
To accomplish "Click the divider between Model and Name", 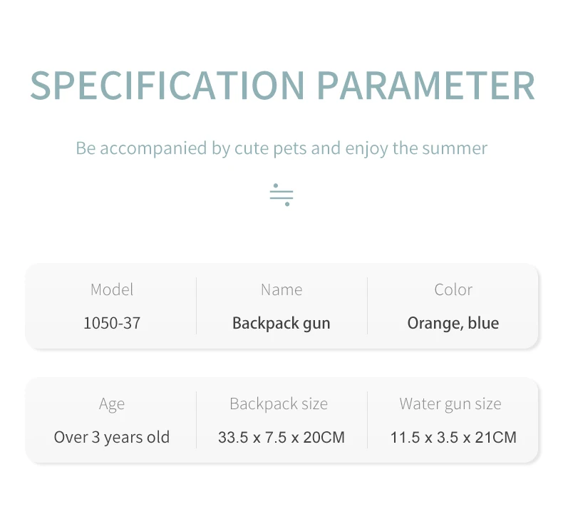I will (x=197, y=306).
